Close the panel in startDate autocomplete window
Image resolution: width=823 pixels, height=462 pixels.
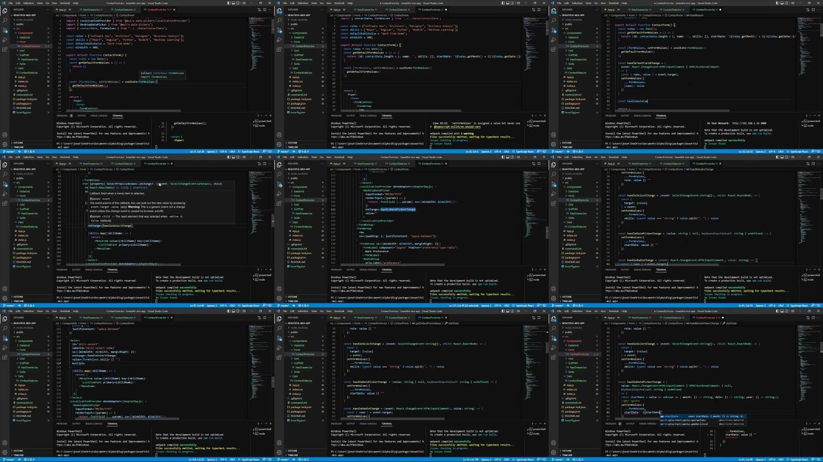tap(819, 424)
